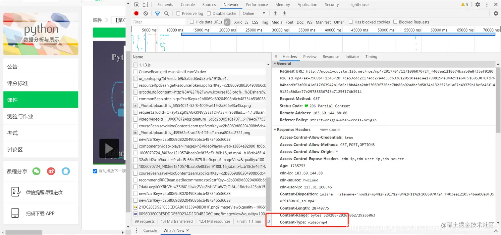Open 公告 in course sidebar

(41, 66)
